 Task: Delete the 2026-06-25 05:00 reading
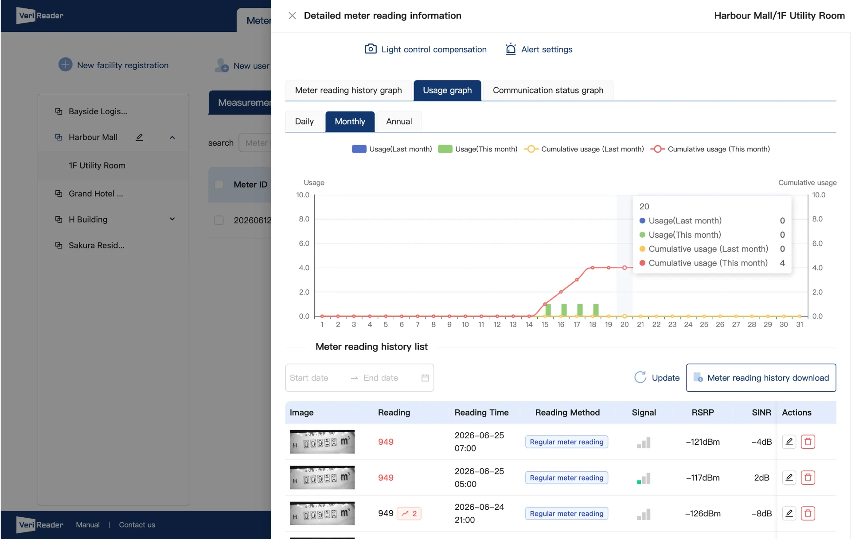[x=808, y=477]
